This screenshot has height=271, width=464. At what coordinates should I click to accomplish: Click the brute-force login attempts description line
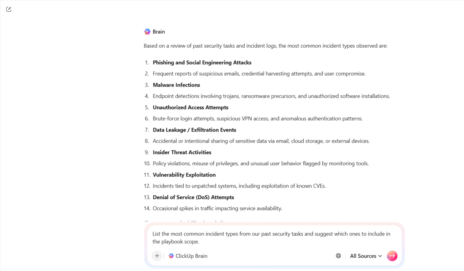258,119
